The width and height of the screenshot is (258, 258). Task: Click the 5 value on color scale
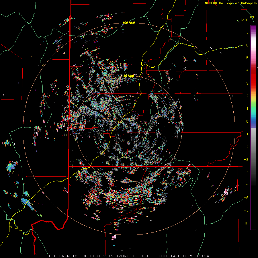(x=247, y=58)
